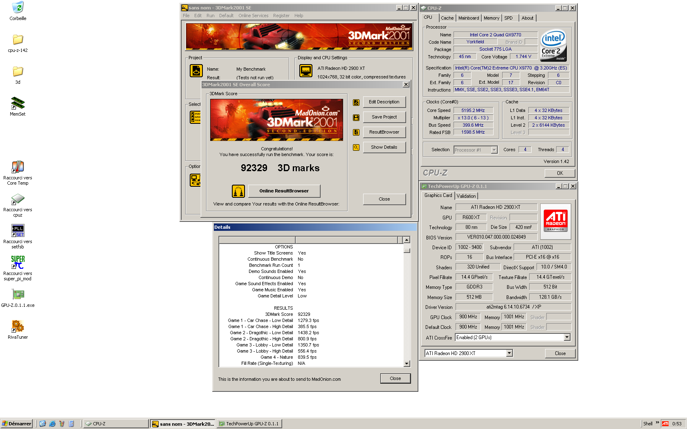The image size is (687, 429).
Task: Open the Corbeille recycle bin icon
Action: 18,8
